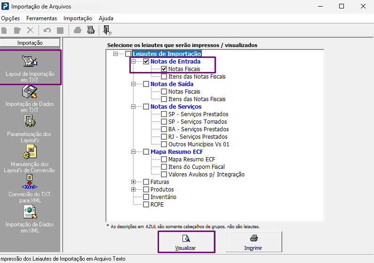The height and width of the screenshot is (263, 374).
Task: Click the Imprimir button
Action: coord(254,242)
